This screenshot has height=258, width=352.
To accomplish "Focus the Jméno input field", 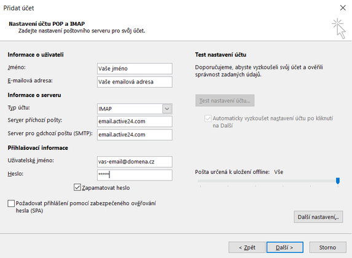I will tap(135, 68).
